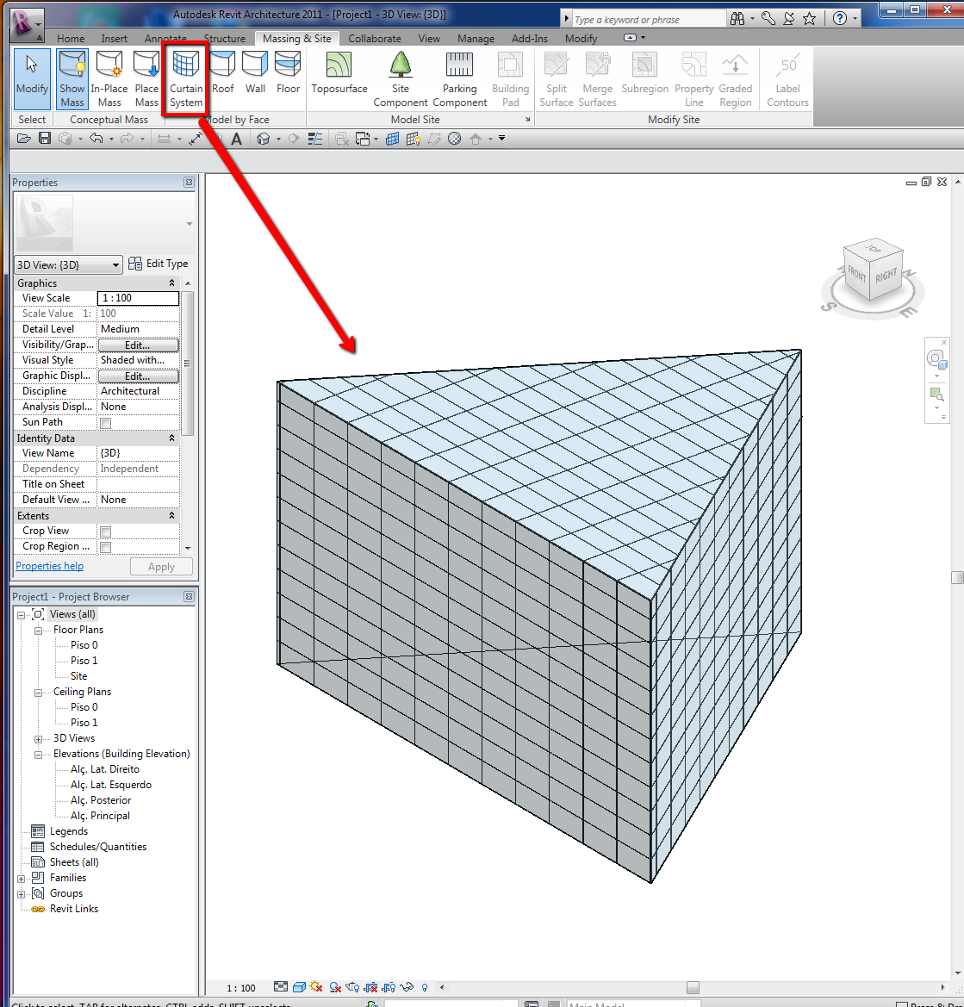Select the Parking Component tool
The width and height of the screenshot is (964, 1007).
point(459,78)
